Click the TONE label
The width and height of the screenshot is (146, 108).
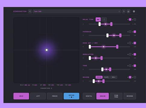point(85,66)
